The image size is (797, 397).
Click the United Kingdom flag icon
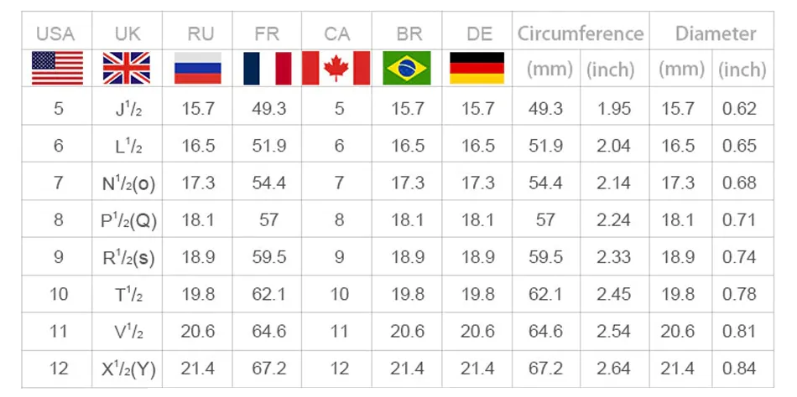point(127,68)
